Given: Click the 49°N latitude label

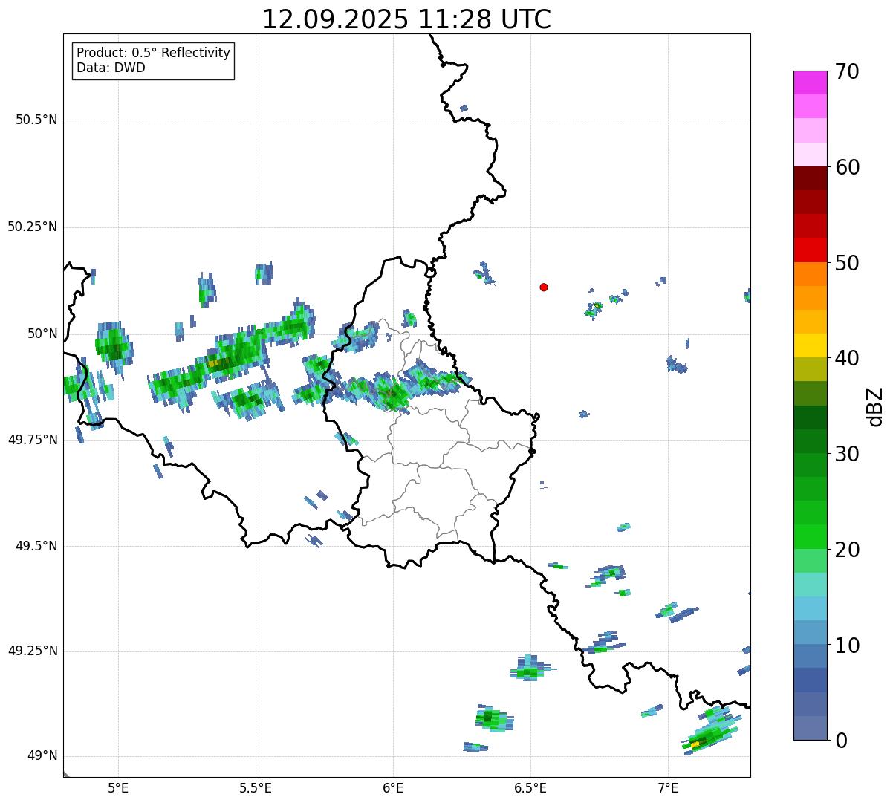Looking at the screenshot, I should [42, 756].
